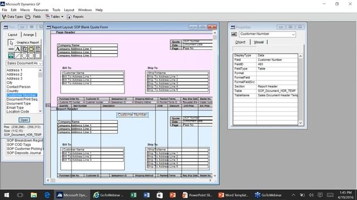The image size is (357, 200).
Task: Select the Line drawing tool
Action: click(17, 56)
